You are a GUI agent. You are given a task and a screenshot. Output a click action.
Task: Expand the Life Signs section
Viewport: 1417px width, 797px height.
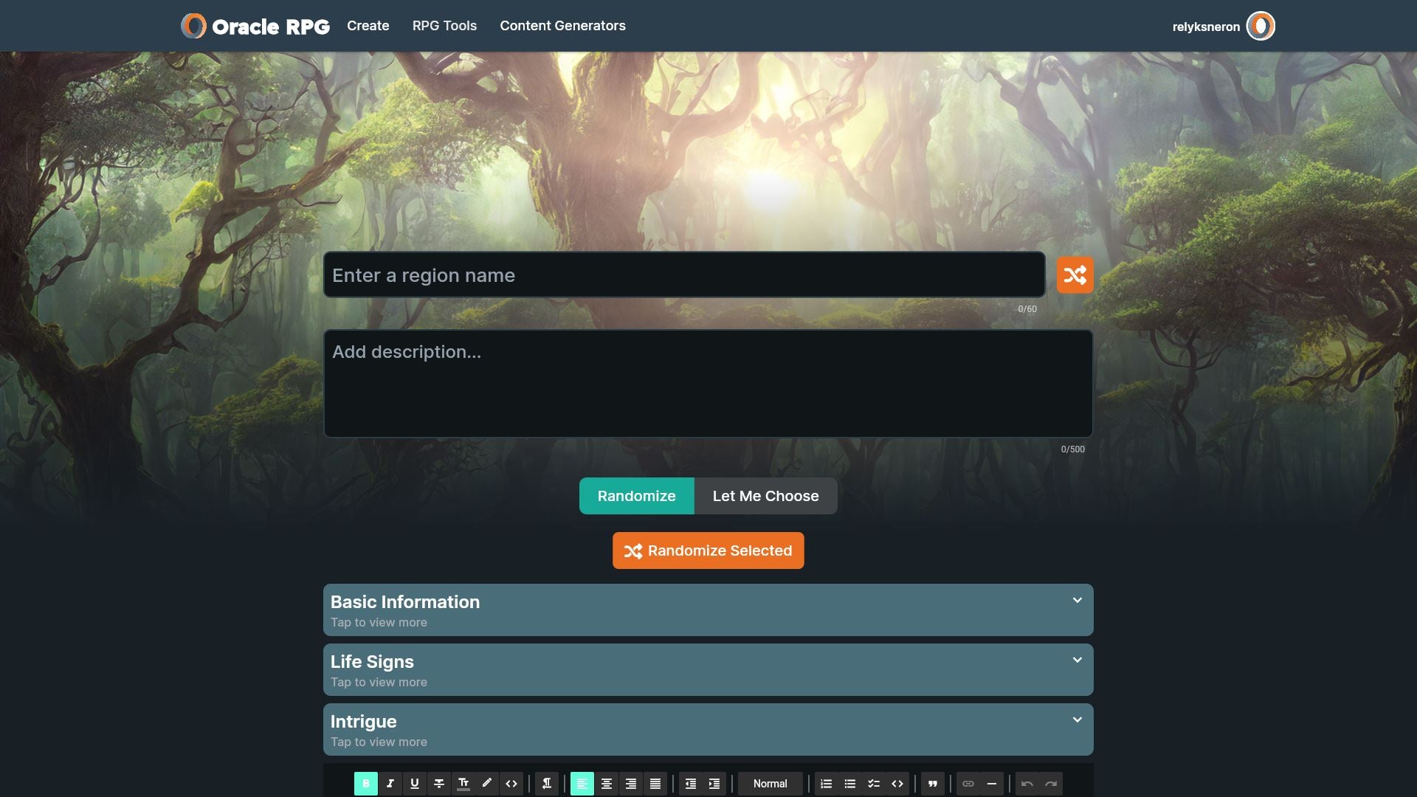(708, 670)
